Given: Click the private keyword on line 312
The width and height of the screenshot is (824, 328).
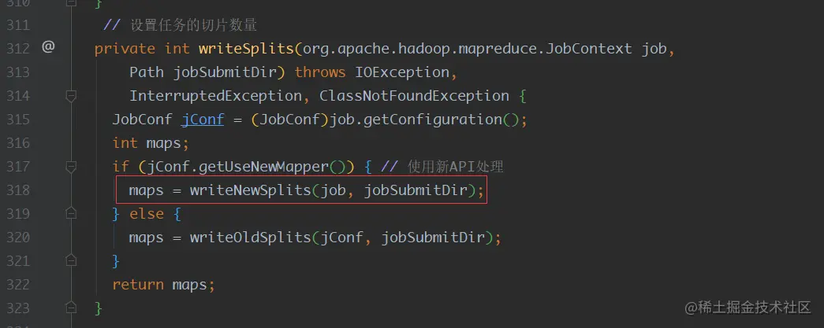Looking at the screenshot, I should pos(125,49).
